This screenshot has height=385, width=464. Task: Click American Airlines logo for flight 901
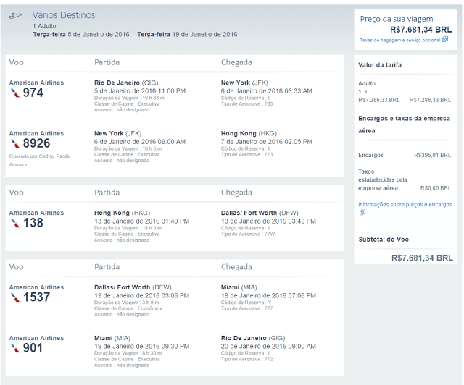click(15, 348)
